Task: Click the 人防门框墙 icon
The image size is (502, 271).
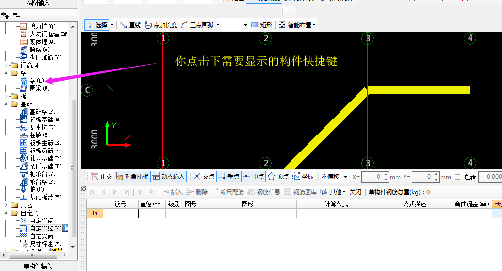Action: click(24, 34)
